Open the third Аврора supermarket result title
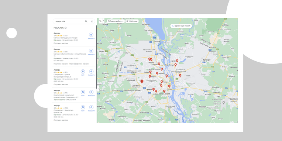Viewport: 282px width, 141px height. [57, 70]
